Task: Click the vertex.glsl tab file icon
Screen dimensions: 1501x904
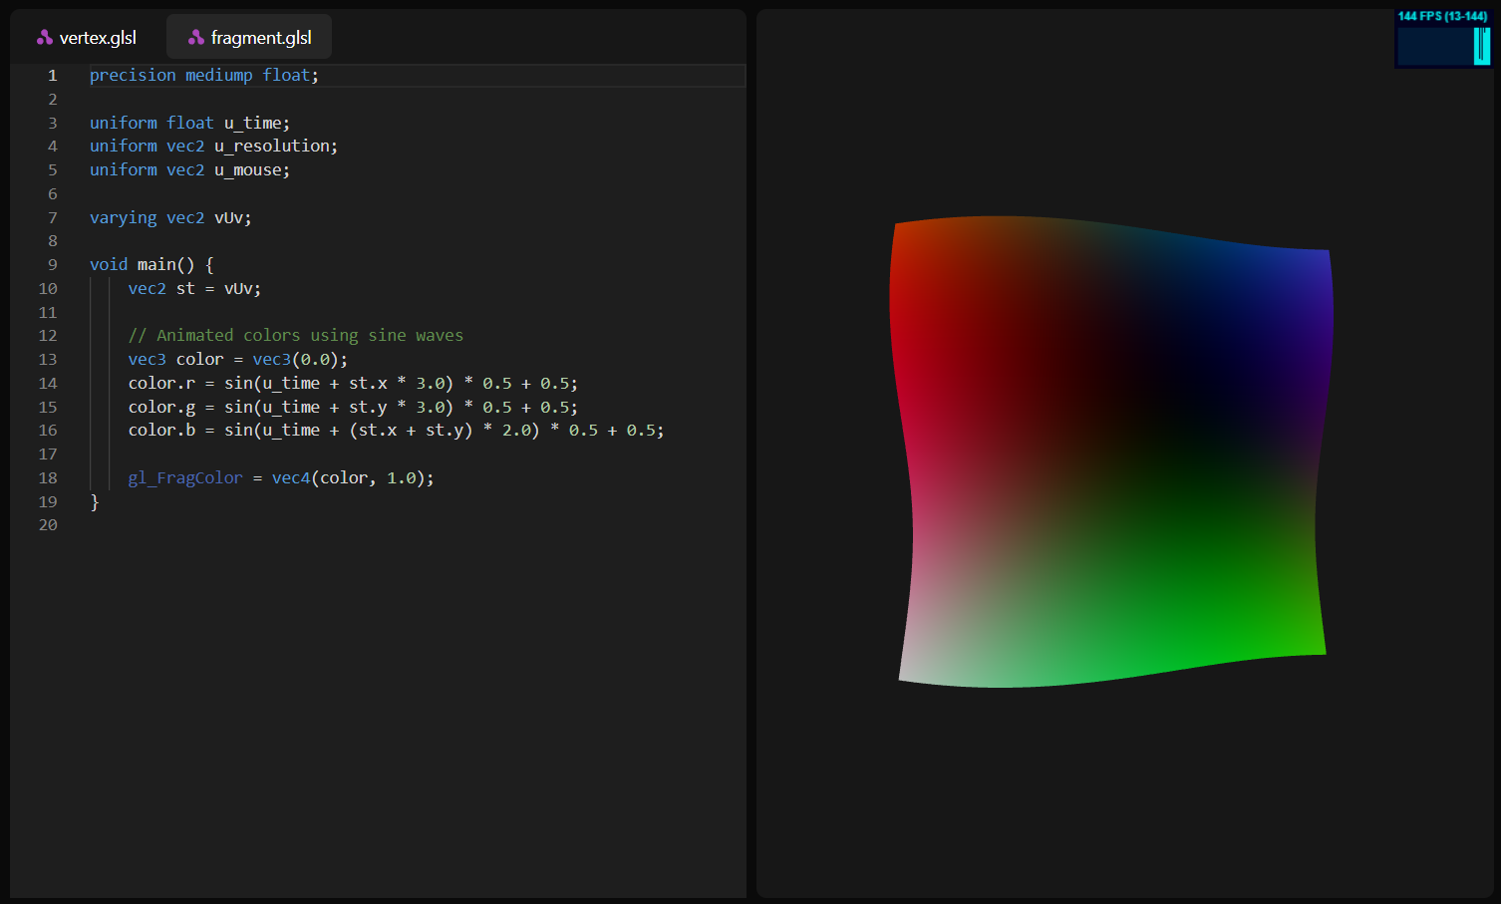Action: coord(45,38)
